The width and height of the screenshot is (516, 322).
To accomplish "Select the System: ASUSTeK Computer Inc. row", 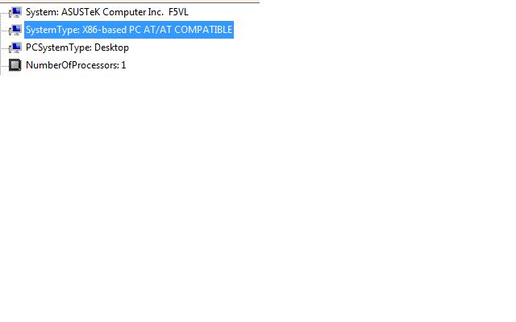I will pos(107,12).
